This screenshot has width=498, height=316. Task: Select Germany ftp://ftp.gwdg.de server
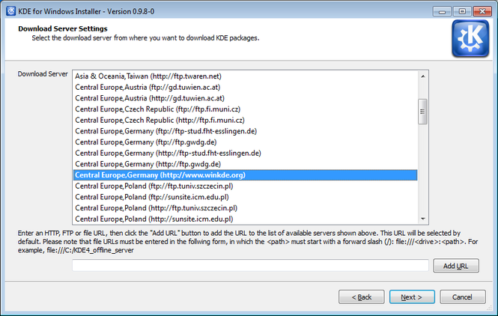pyautogui.click(x=245, y=142)
